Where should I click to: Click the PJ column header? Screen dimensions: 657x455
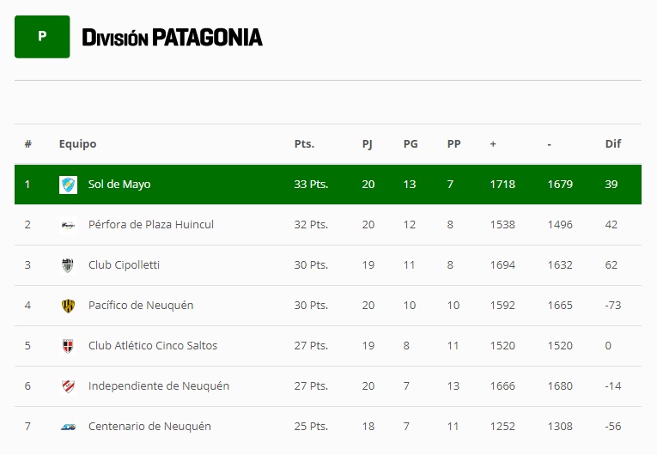[x=368, y=144]
